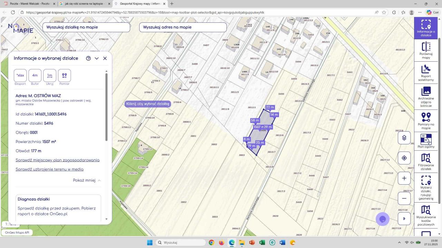Close the Informacje o wybranej działce panel
442x248 pixels.
click(105, 59)
